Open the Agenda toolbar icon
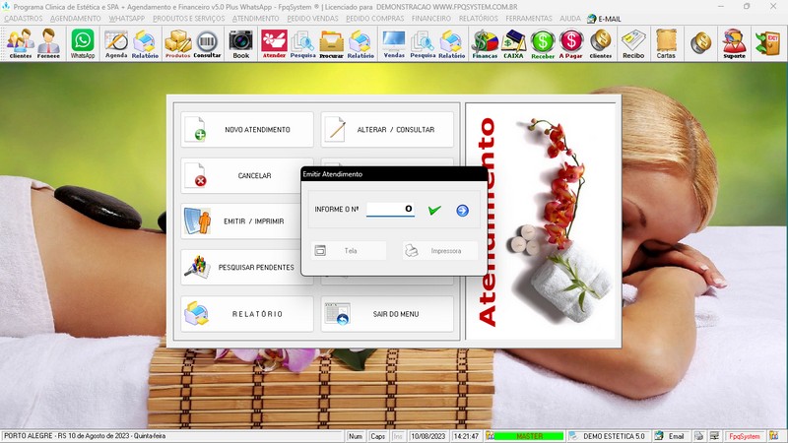The width and height of the screenshot is (788, 443). 116,43
